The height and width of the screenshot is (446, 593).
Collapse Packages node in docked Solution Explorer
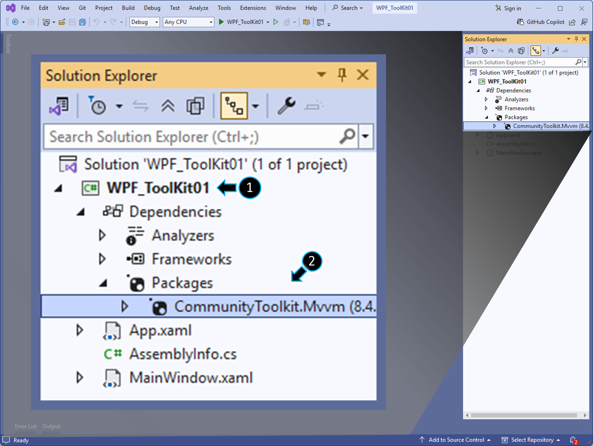tap(487, 117)
